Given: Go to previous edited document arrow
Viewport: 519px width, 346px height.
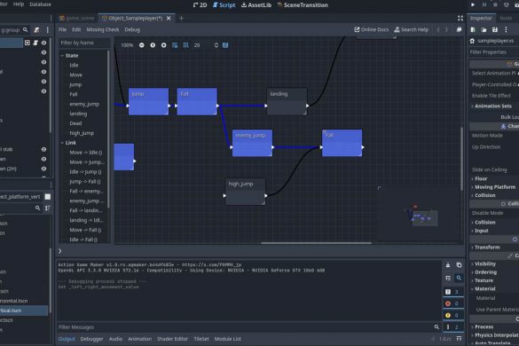Looking at the screenshot, I should pos(438,29).
